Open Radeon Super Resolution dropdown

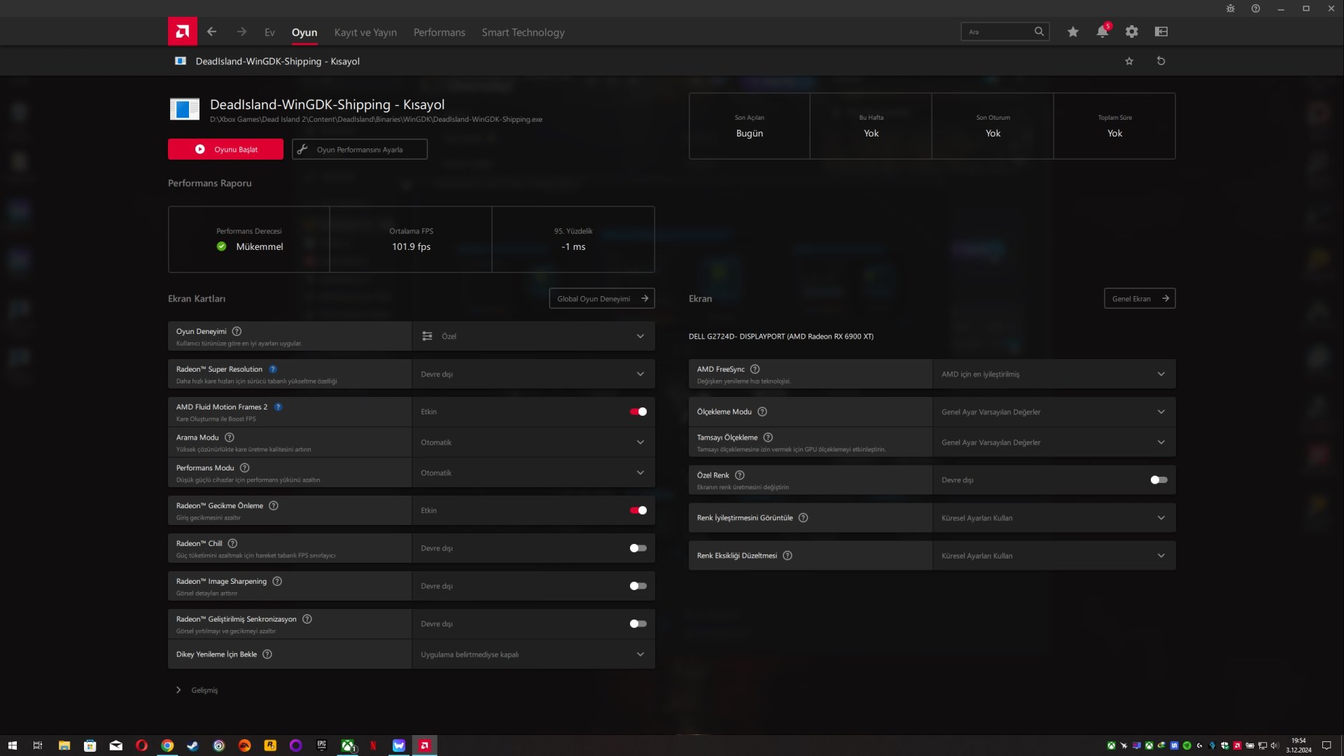click(533, 374)
